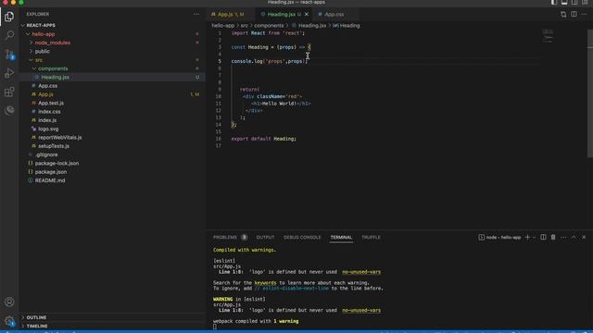Maximize the panel size with up chevron
The height and width of the screenshot is (333, 593).
(574, 237)
